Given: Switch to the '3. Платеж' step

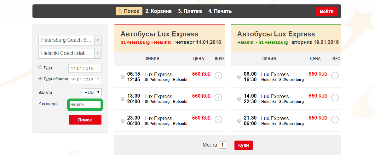Looking at the screenshot, I should click(190, 11).
